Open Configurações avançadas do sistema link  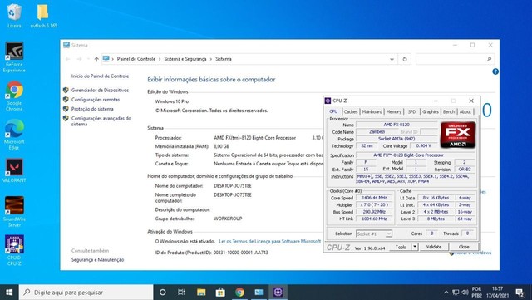pos(101,121)
